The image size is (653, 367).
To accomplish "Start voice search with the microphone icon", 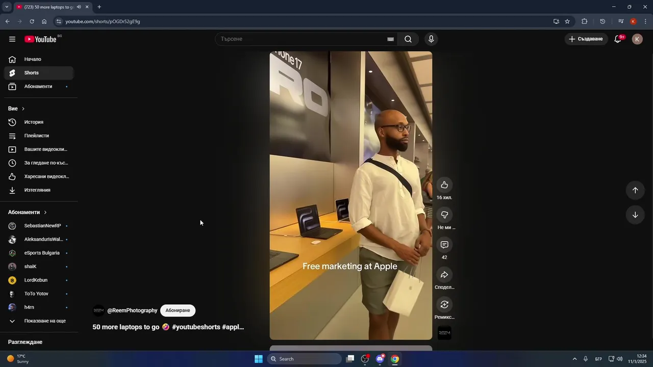I will [x=431, y=39].
